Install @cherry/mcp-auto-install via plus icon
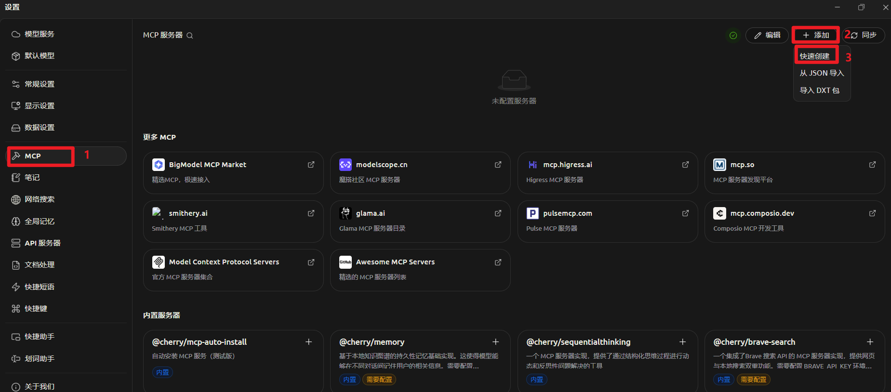 click(x=308, y=342)
